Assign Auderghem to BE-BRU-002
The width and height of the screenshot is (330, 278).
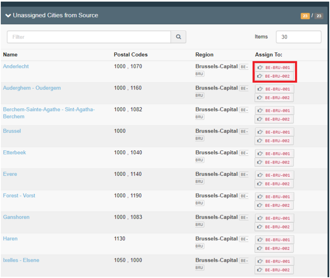tap(274, 97)
